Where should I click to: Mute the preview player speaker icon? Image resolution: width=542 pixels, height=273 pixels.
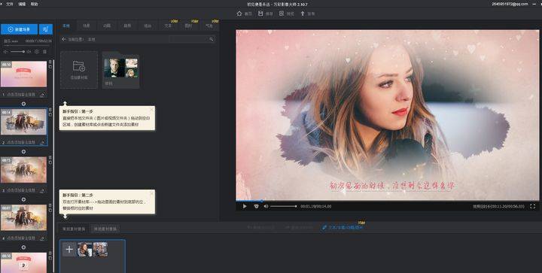pos(266,206)
